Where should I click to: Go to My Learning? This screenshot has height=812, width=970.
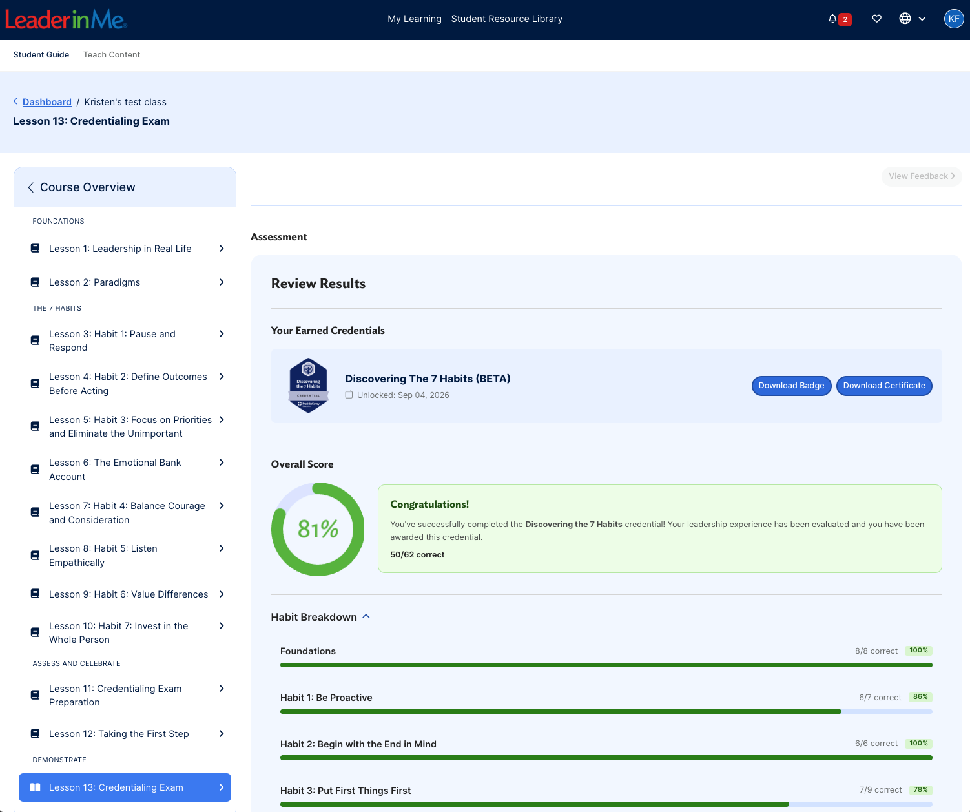(415, 19)
